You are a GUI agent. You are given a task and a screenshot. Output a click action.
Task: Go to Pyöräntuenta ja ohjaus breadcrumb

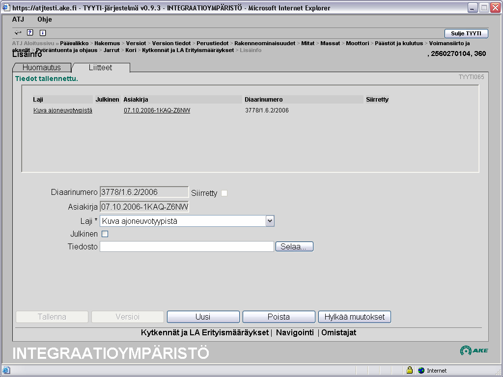[x=66, y=51]
